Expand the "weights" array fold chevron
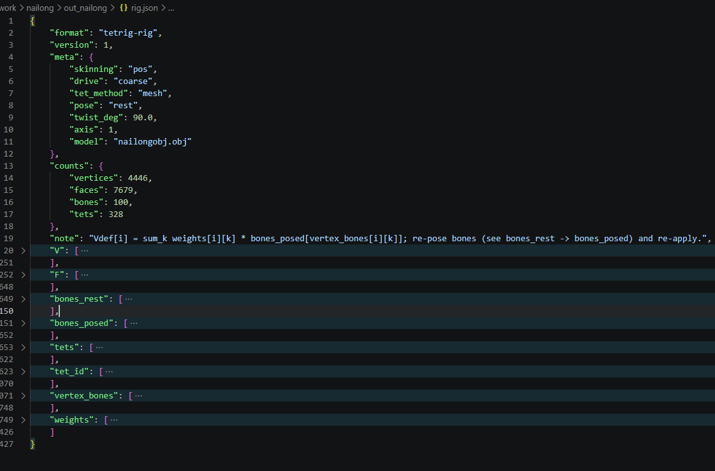 point(23,420)
